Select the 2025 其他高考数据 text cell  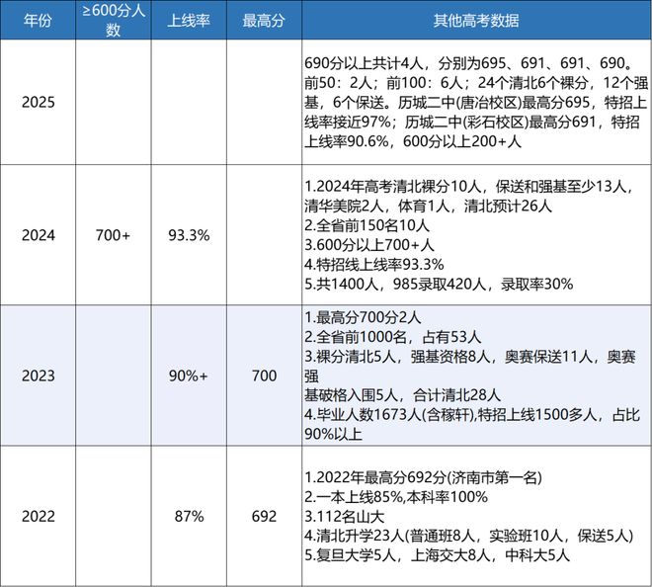point(470,103)
